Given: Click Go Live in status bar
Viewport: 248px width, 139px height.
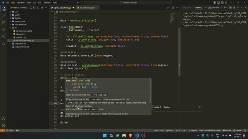Looking at the screenshot, I should pos(227,131).
